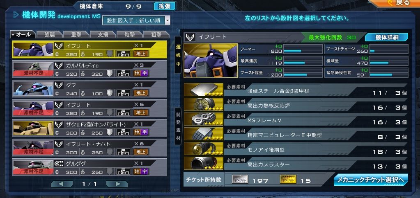Click the 機体詳細 button

tap(386, 37)
